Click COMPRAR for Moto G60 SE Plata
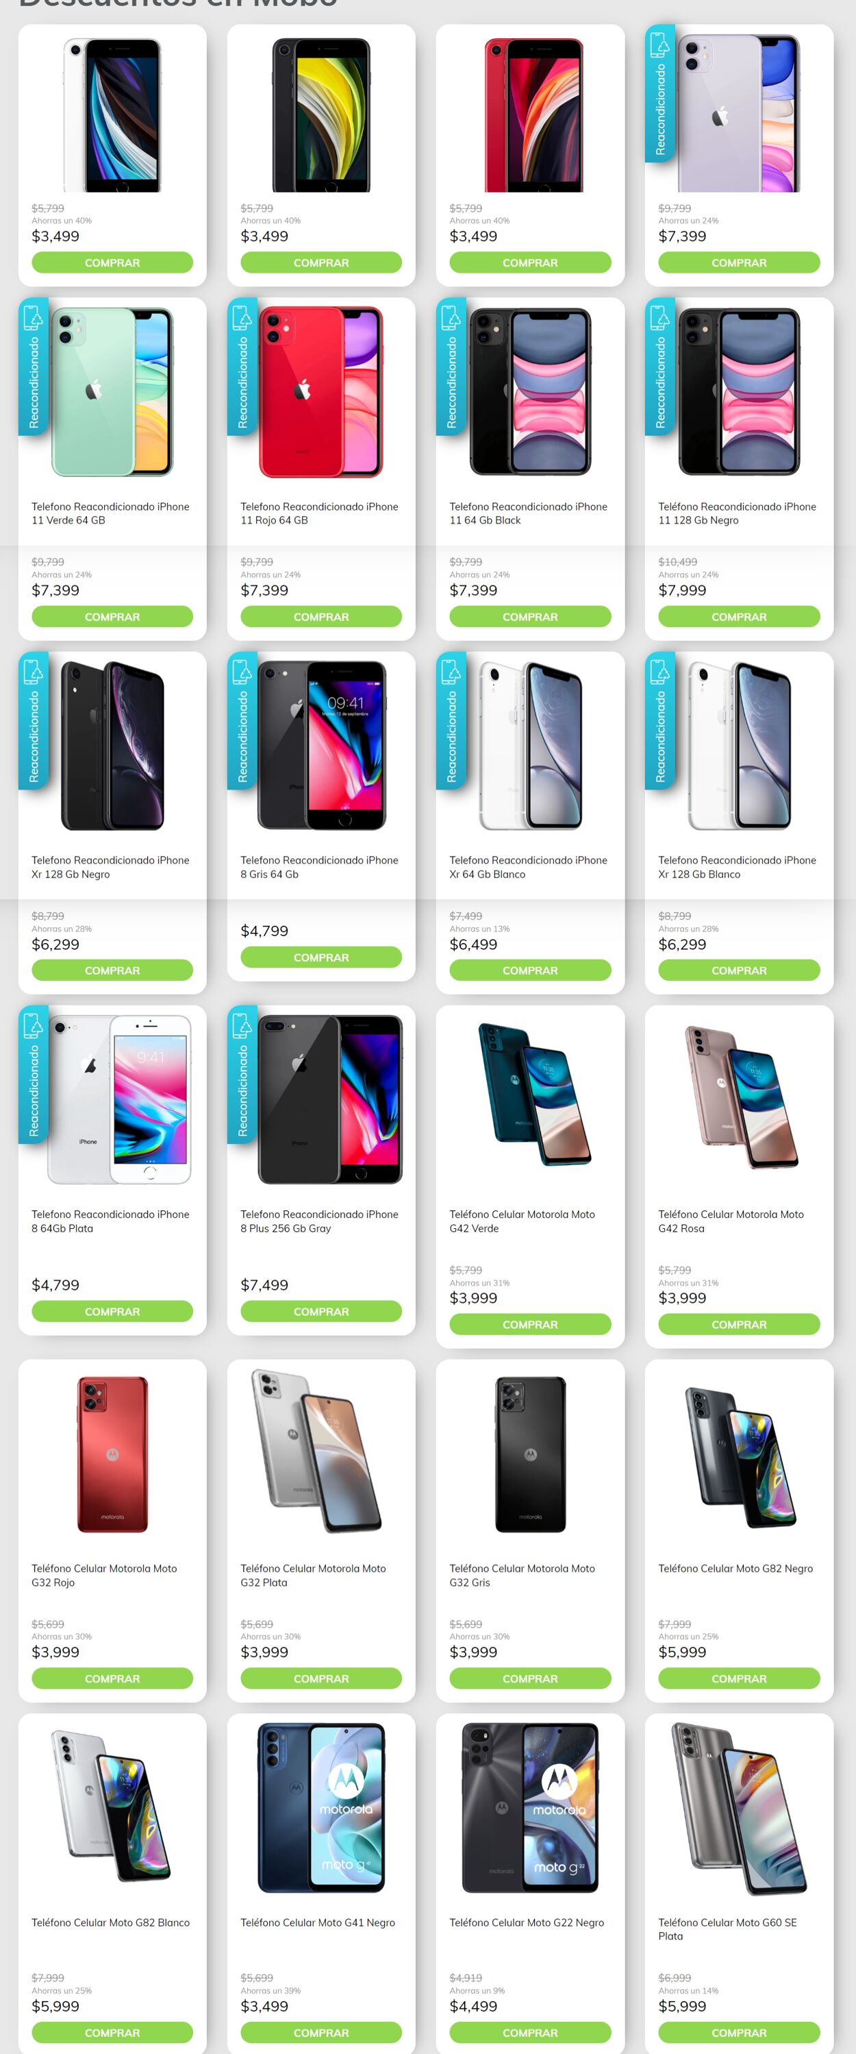 739,2031
